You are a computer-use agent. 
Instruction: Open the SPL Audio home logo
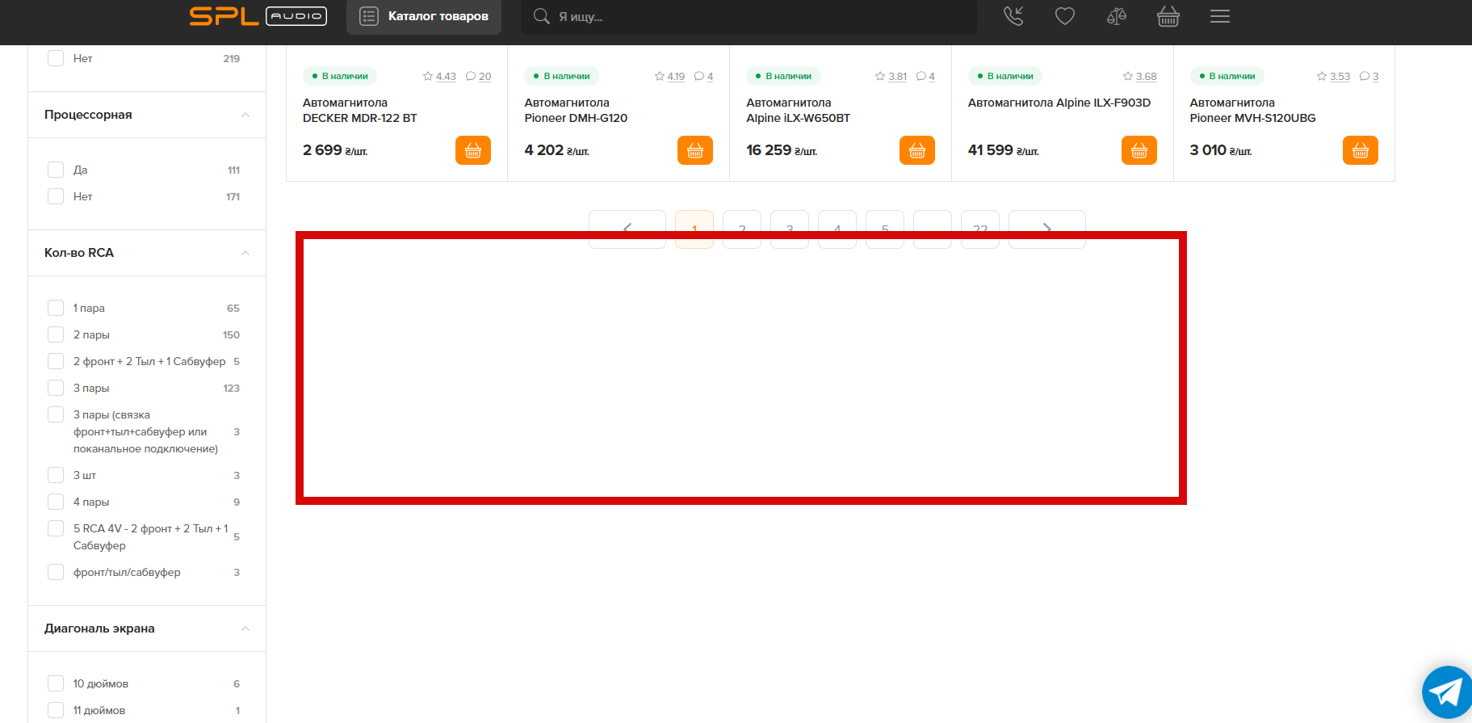pos(258,16)
